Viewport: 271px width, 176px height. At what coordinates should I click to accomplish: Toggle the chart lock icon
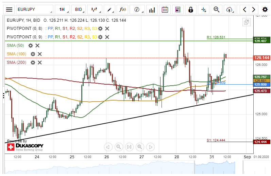(x=191, y=10)
